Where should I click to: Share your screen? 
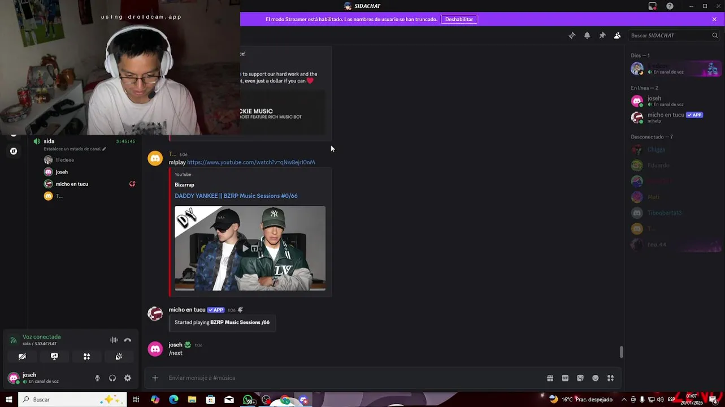pyautogui.click(x=54, y=357)
